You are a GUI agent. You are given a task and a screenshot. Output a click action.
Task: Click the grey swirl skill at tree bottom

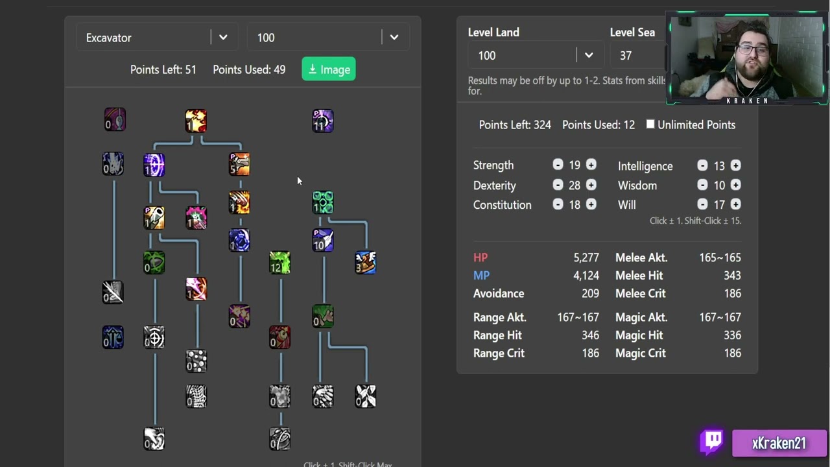(154, 439)
